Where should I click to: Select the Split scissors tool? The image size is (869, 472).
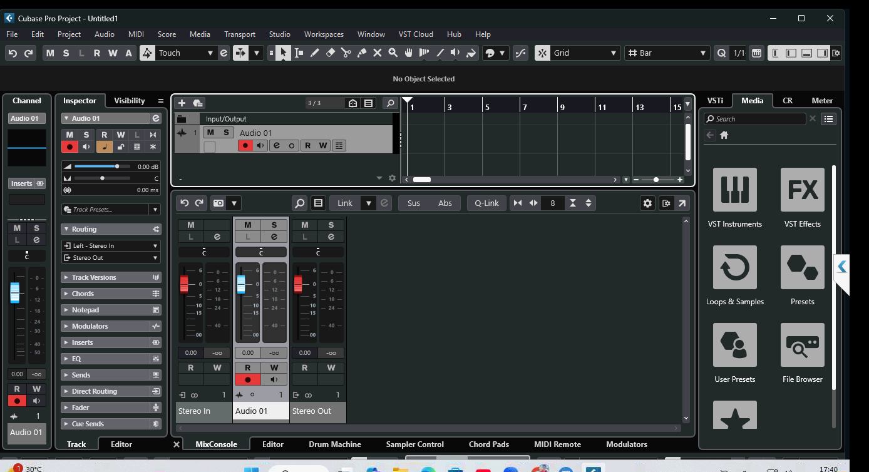346,53
